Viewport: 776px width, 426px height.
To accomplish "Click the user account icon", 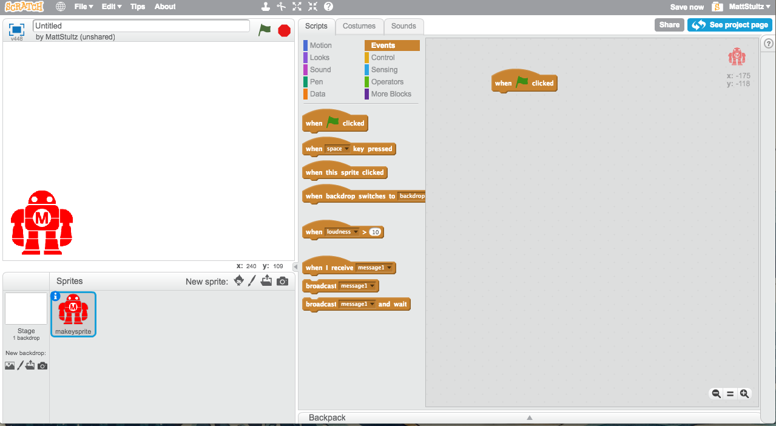I will coord(717,7).
